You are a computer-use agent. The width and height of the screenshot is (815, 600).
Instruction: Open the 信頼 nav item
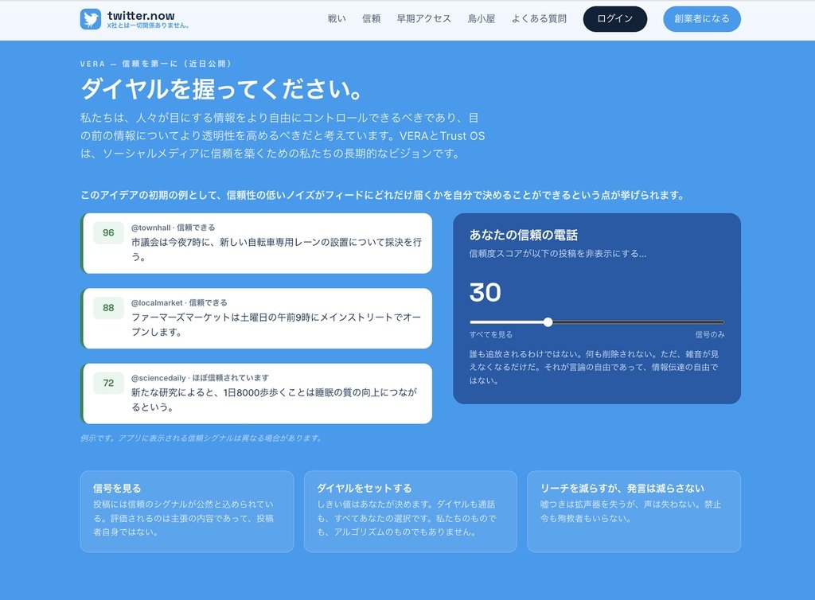[x=371, y=19]
